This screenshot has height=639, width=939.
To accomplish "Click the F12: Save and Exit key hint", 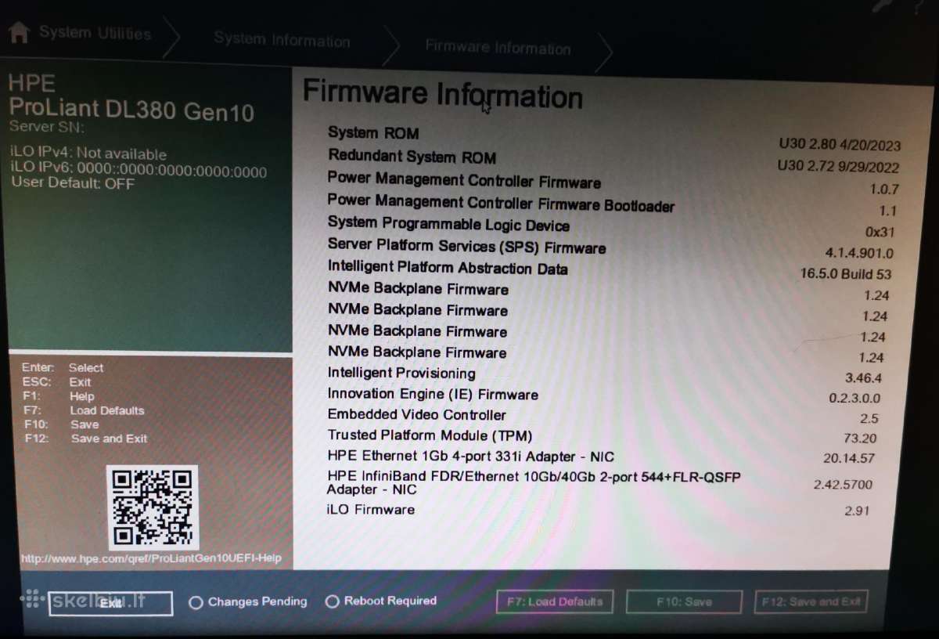I will tap(86, 439).
